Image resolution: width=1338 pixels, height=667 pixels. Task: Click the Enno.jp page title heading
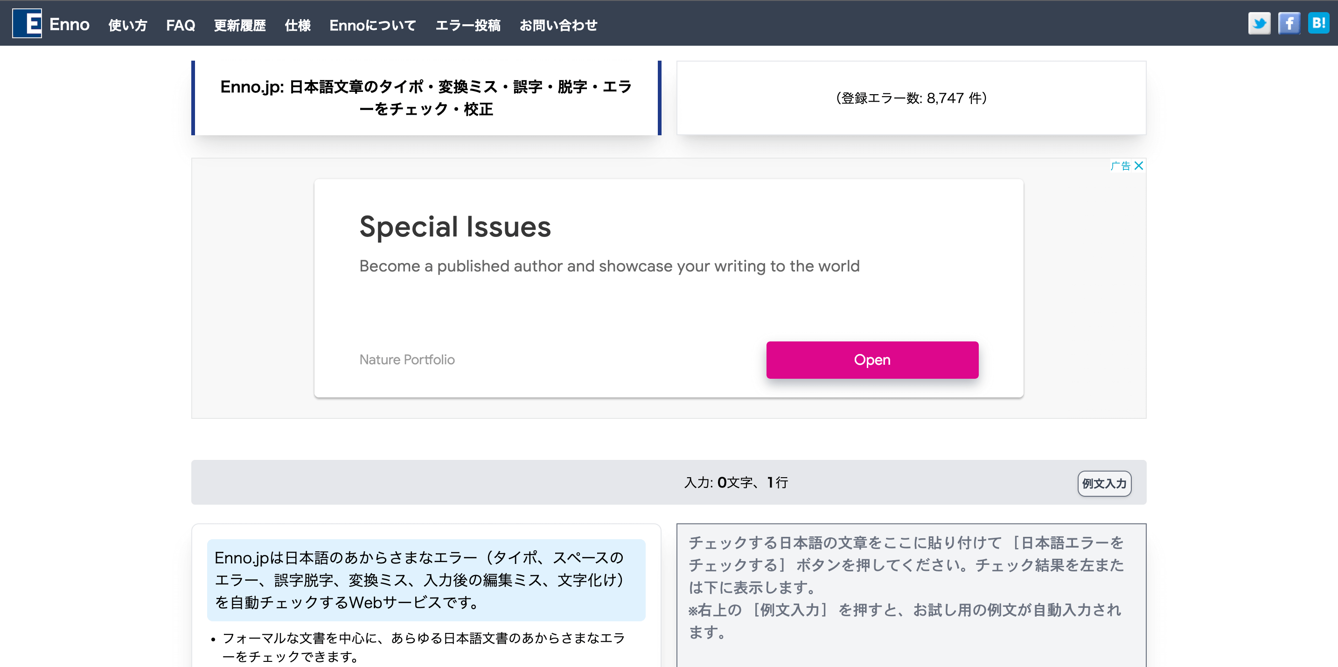click(426, 97)
